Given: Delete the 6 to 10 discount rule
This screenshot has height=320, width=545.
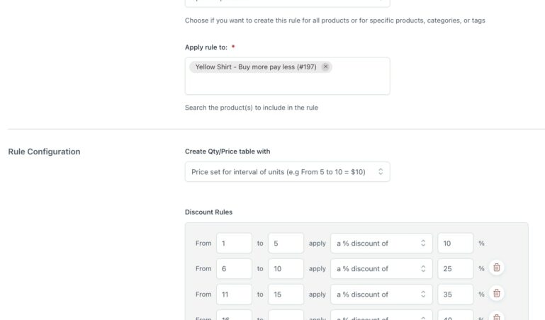Looking at the screenshot, I should coord(497,268).
